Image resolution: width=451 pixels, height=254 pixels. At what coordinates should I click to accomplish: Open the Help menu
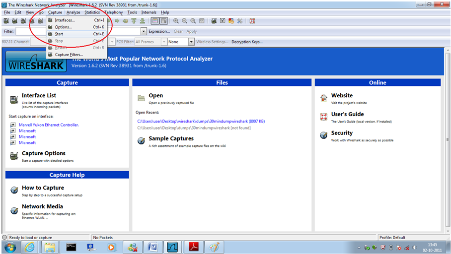tap(165, 12)
